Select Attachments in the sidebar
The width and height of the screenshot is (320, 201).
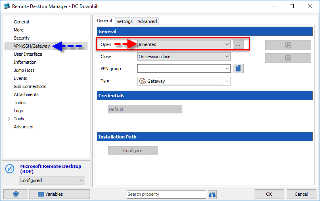click(26, 94)
